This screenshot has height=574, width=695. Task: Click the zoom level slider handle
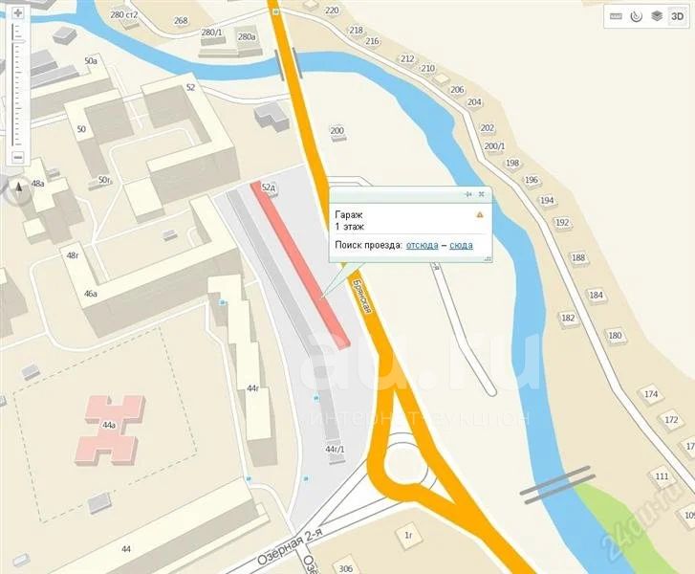[18, 43]
